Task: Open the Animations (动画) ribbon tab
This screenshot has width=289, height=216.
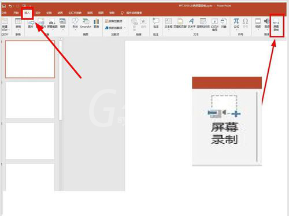Action: pyautogui.click(x=60, y=13)
